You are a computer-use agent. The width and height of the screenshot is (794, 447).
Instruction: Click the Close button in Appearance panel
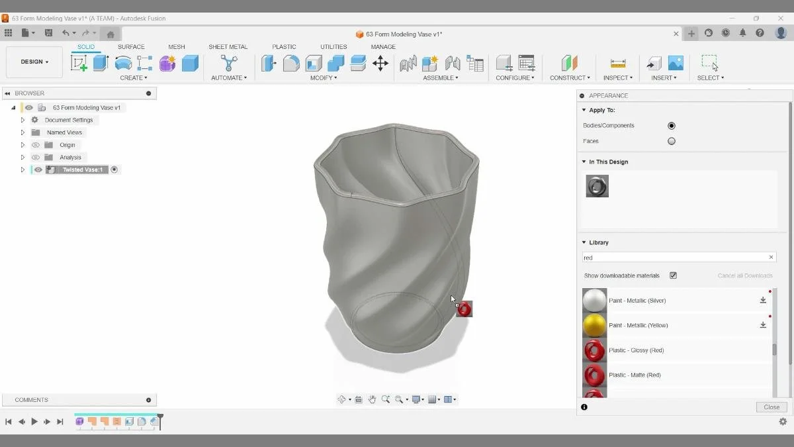pos(771,407)
